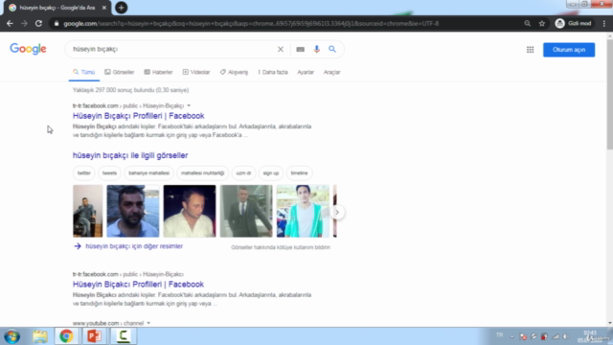The height and width of the screenshot is (345, 613).
Task: Click the page vertical scrollbar thumb
Action: pos(610,94)
